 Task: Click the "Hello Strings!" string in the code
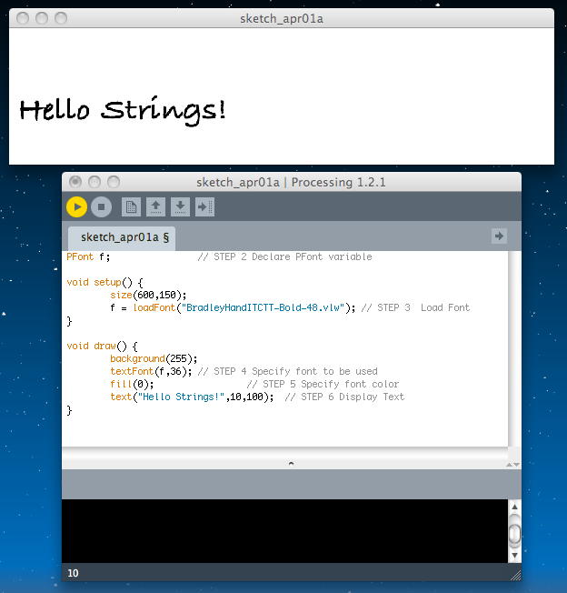182,397
